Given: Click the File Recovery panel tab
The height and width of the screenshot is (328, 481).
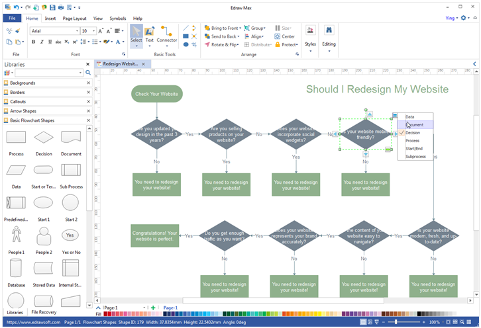Looking at the screenshot, I should click(x=44, y=312).
